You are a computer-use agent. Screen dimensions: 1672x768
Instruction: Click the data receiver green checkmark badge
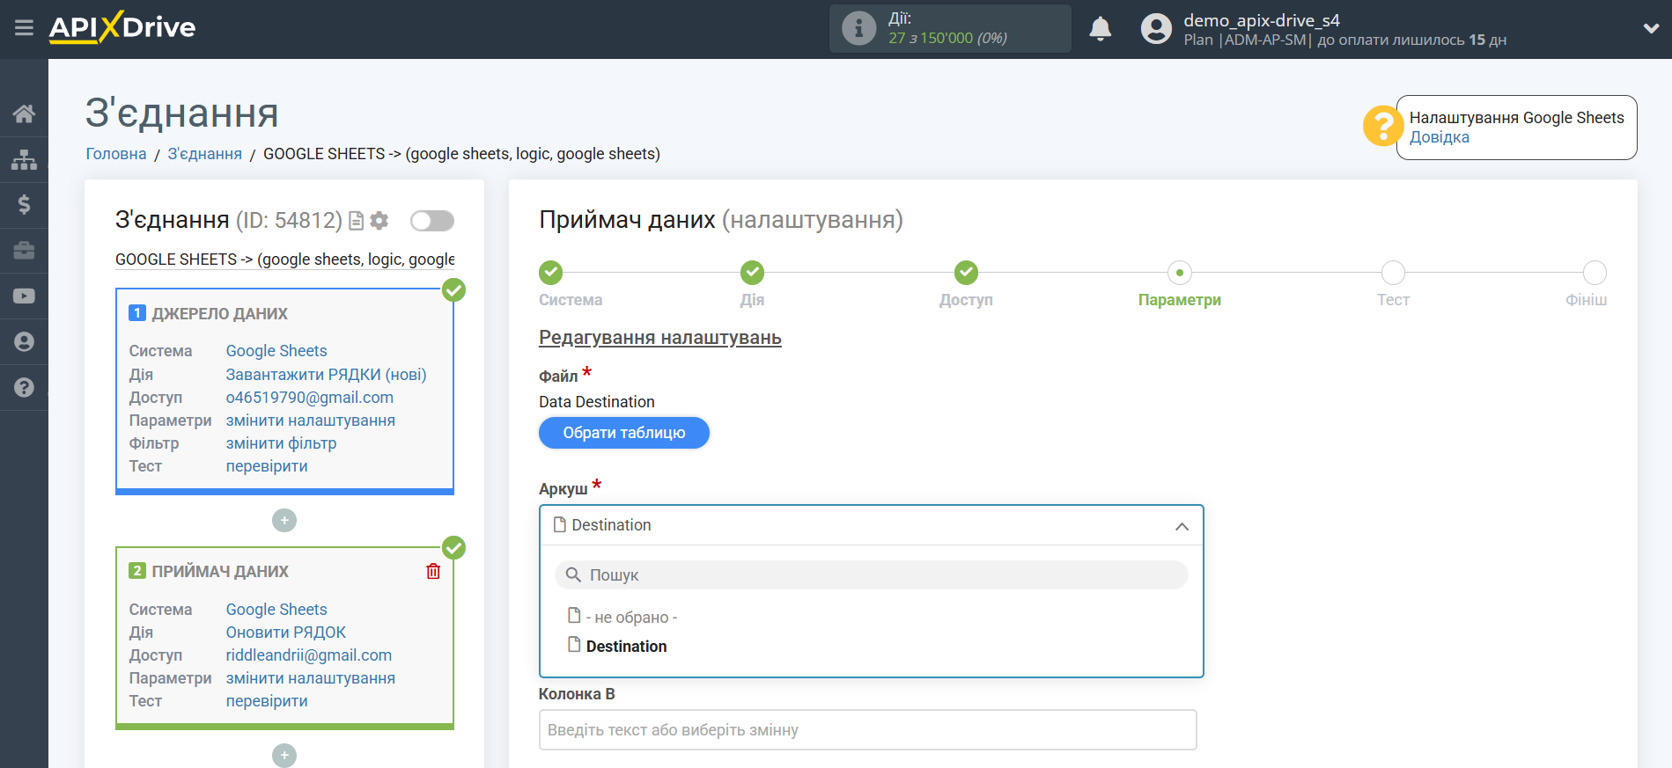coord(453,548)
